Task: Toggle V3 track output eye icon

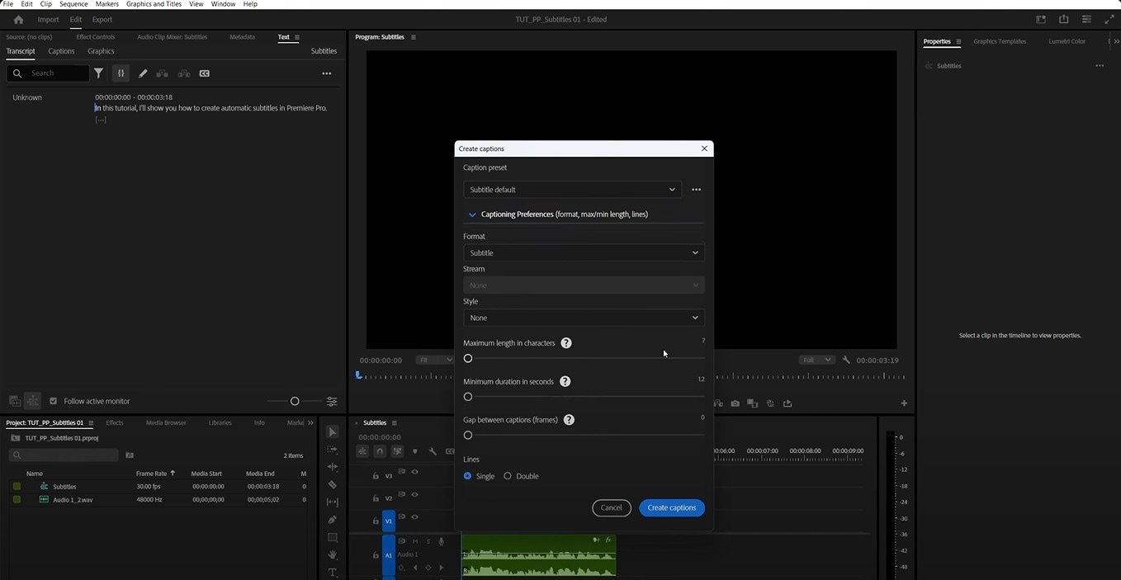Action: [x=414, y=473]
